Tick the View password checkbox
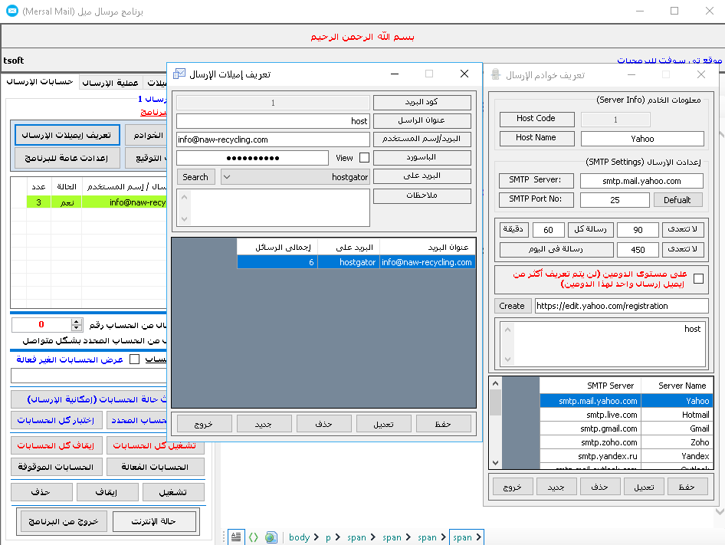Image resolution: width=725 pixels, height=545 pixels. click(364, 158)
